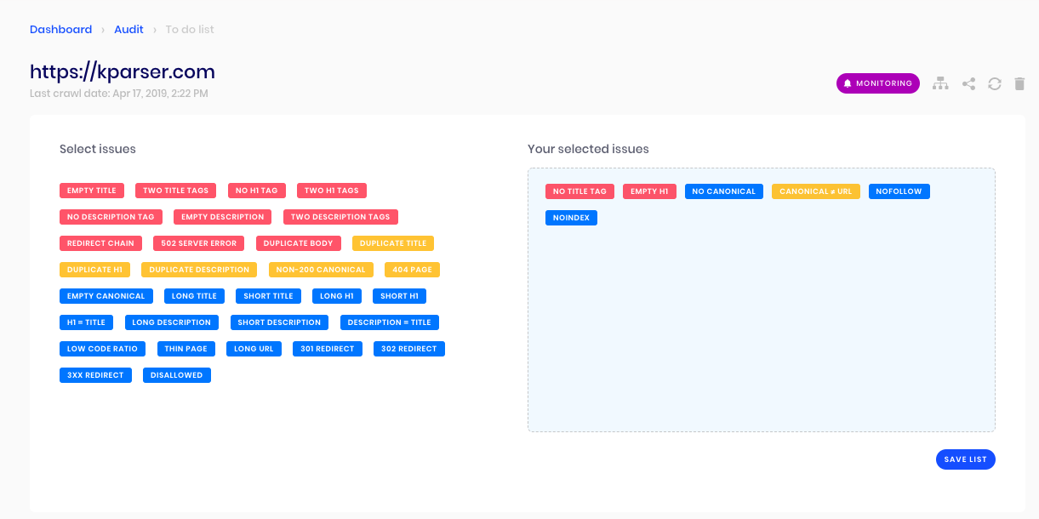Select the Long Description tag
Screen dimensions: 1039x519
tap(171, 322)
